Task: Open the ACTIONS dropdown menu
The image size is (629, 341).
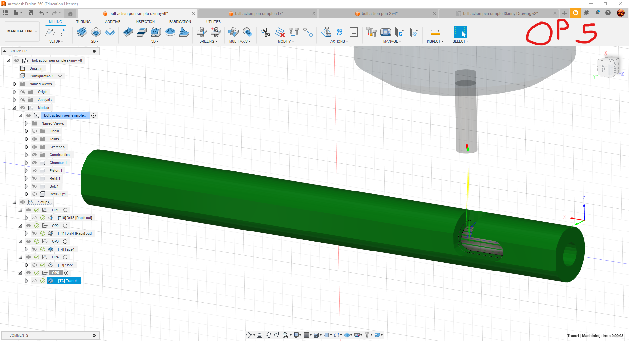Action: pyautogui.click(x=339, y=41)
